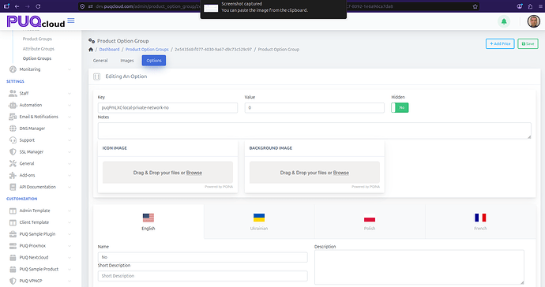This screenshot has width=545, height=287.
Task: Select the Options tab
Action: 154,61
